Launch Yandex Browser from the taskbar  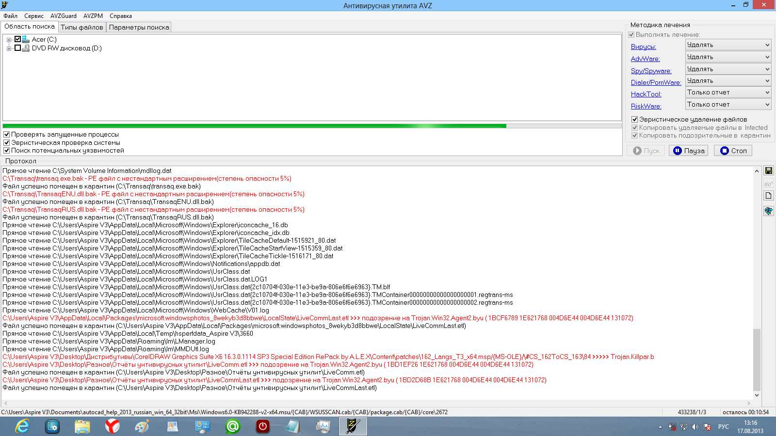tap(113, 426)
